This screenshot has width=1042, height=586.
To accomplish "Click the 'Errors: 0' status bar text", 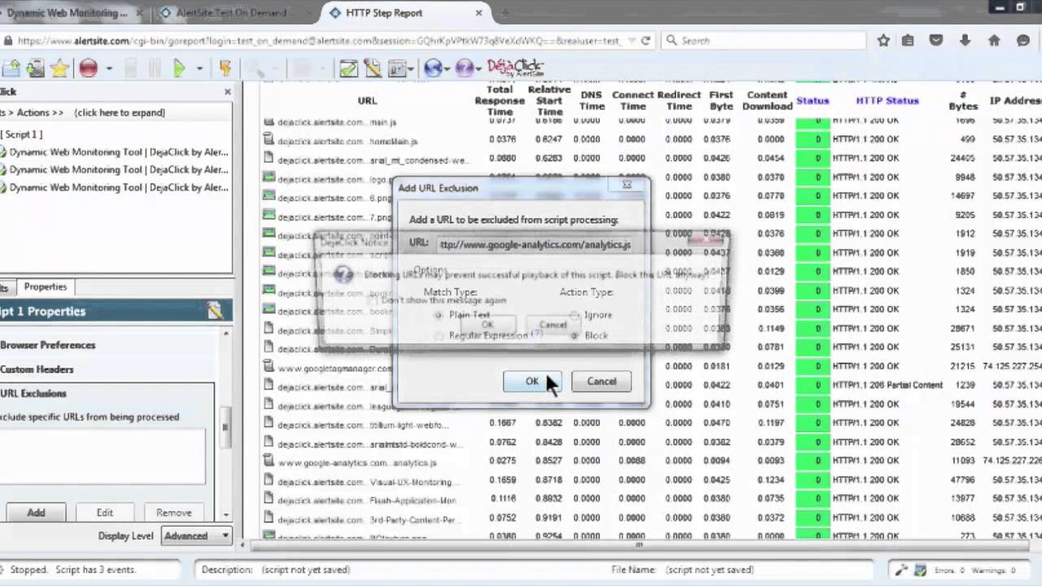I will (948, 570).
